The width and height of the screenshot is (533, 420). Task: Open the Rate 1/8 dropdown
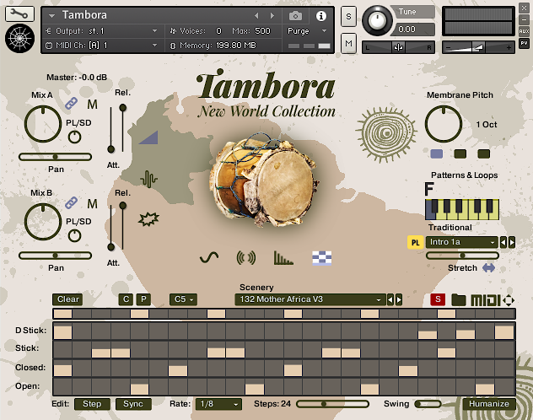tap(218, 404)
